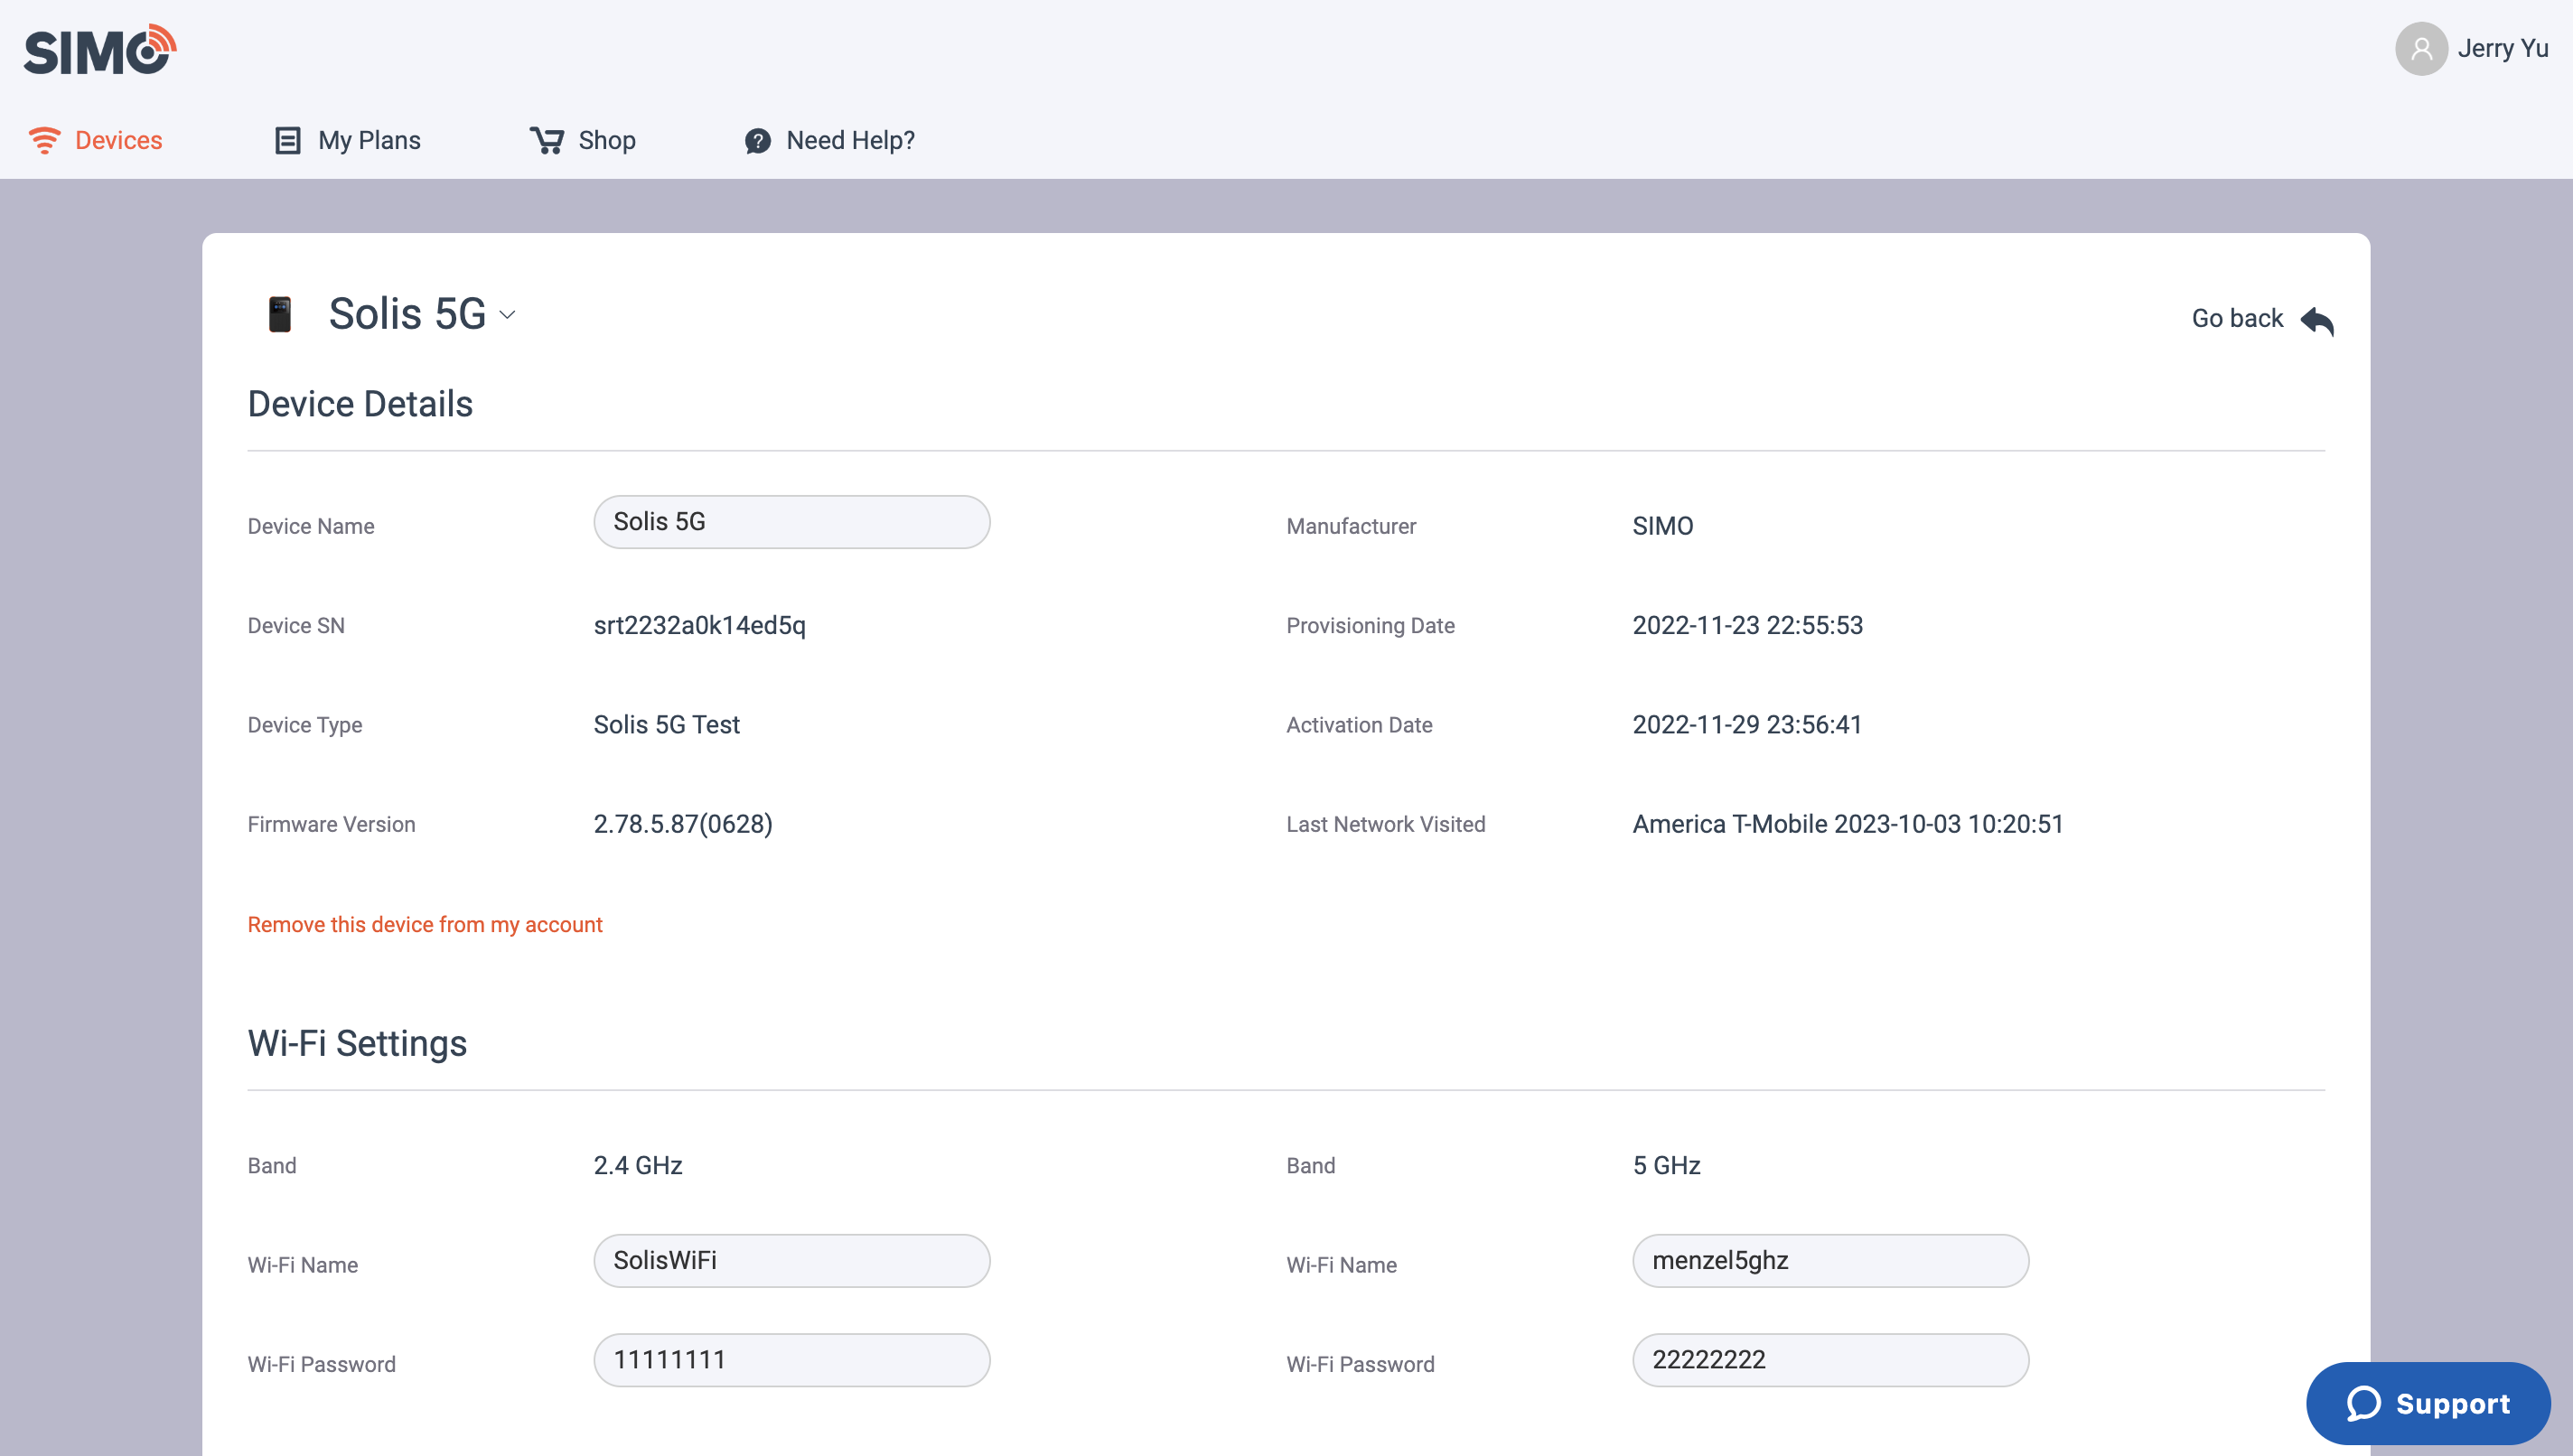Click the Device Type label
2573x1456 pixels.
pyautogui.click(x=305, y=725)
